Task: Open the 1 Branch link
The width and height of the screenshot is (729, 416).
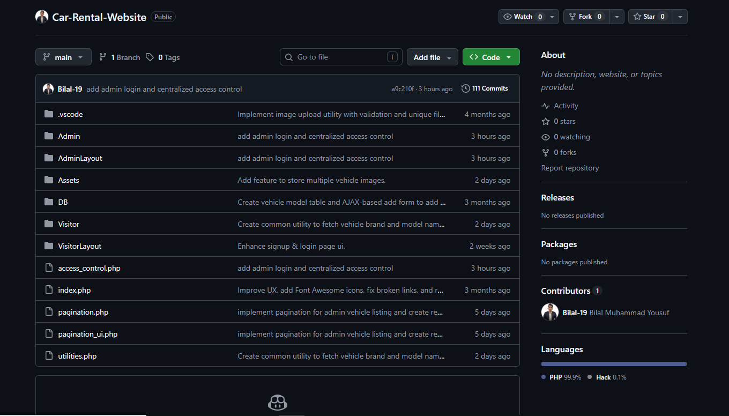Action: 120,57
